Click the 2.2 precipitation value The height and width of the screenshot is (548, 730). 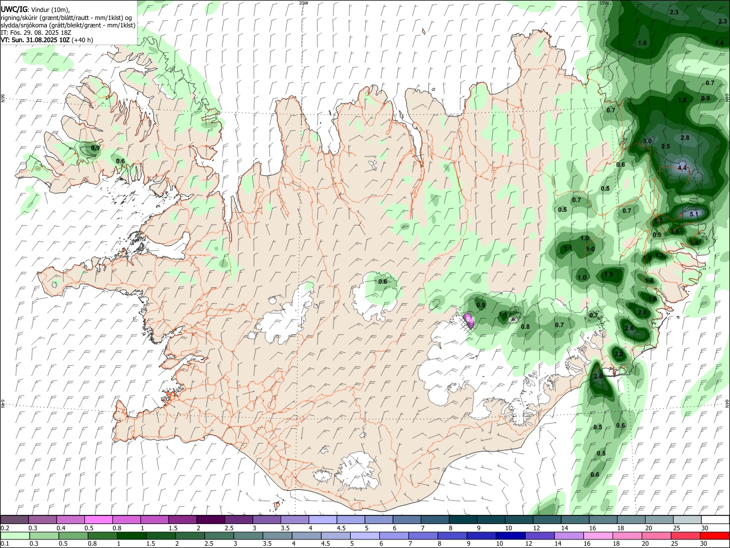619,354
